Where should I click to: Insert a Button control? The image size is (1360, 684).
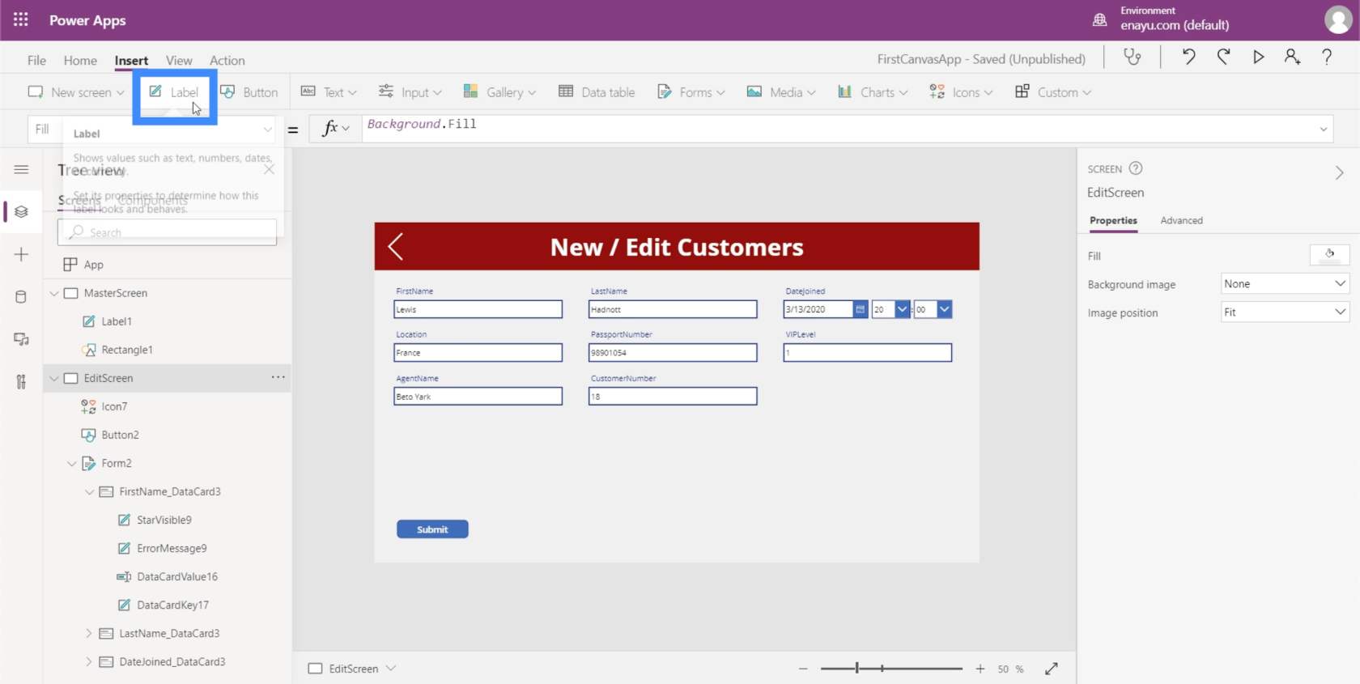pyautogui.click(x=249, y=92)
